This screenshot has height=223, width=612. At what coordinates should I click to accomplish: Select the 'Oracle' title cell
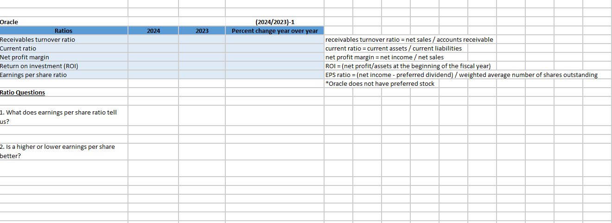tap(64, 22)
